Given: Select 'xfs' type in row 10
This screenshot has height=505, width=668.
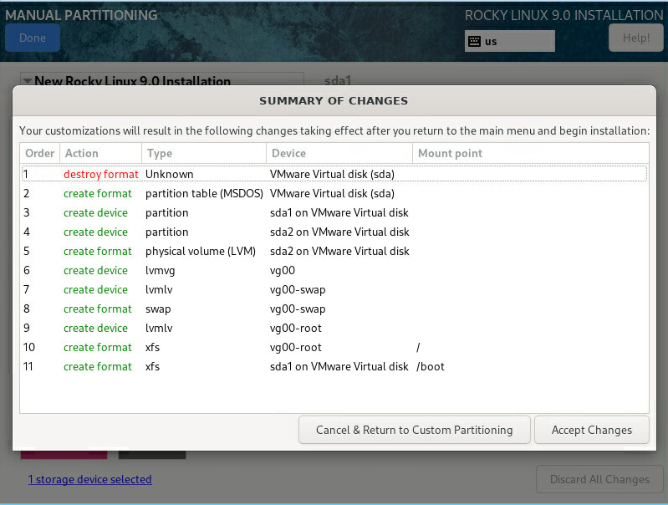Looking at the screenshot, I should (x=152, y=348).
